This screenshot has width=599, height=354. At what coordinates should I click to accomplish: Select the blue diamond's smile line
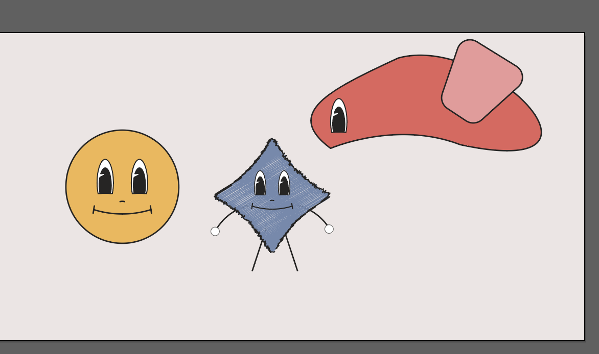click(x=272, y=209)
